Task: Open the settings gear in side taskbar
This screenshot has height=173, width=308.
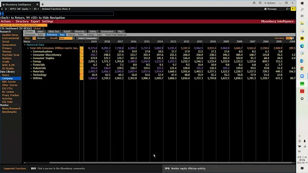Action: coord(302,98)
